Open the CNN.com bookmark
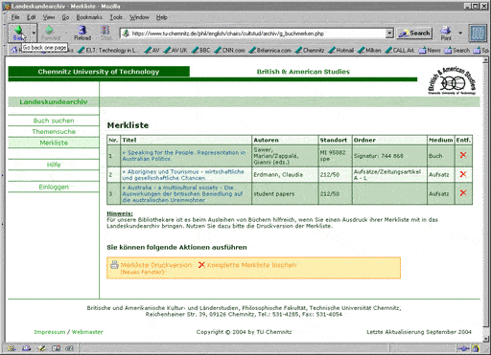Screen dimensions: 491x355 230,50
